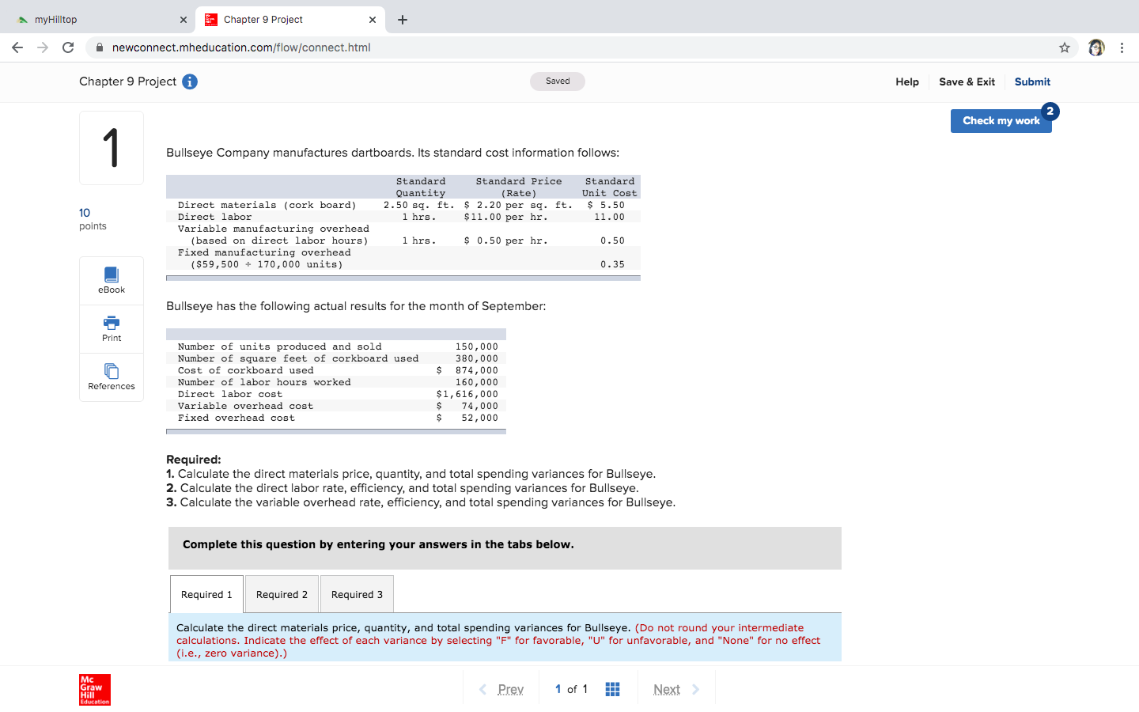Click the Help link

coord(907,81)
